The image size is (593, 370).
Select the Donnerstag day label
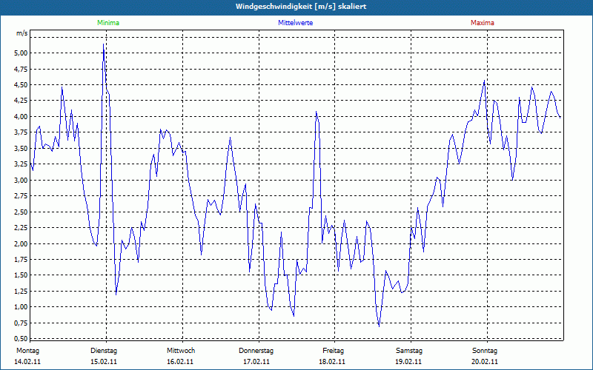(x=256, y=350)
